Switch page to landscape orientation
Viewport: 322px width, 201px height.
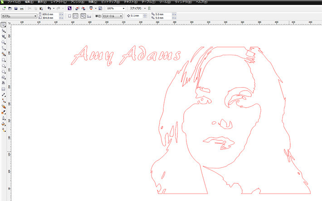pyautogui.click(x=76, y=16)
